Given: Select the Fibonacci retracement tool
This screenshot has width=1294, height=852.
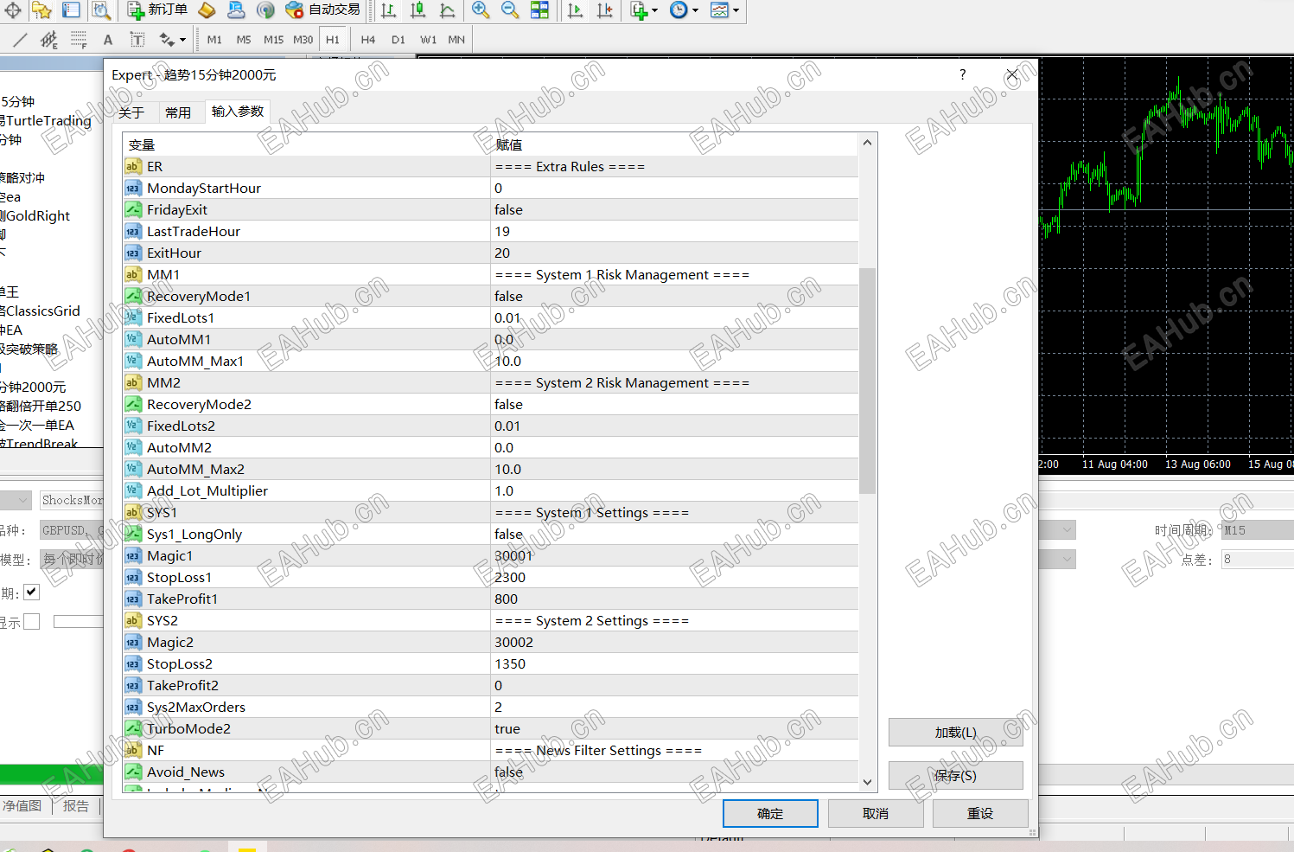Looking at the screenshot, I should [79, 40].
